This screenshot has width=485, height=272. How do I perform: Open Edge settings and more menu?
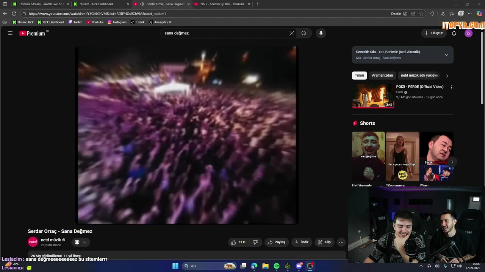point(470,14)
